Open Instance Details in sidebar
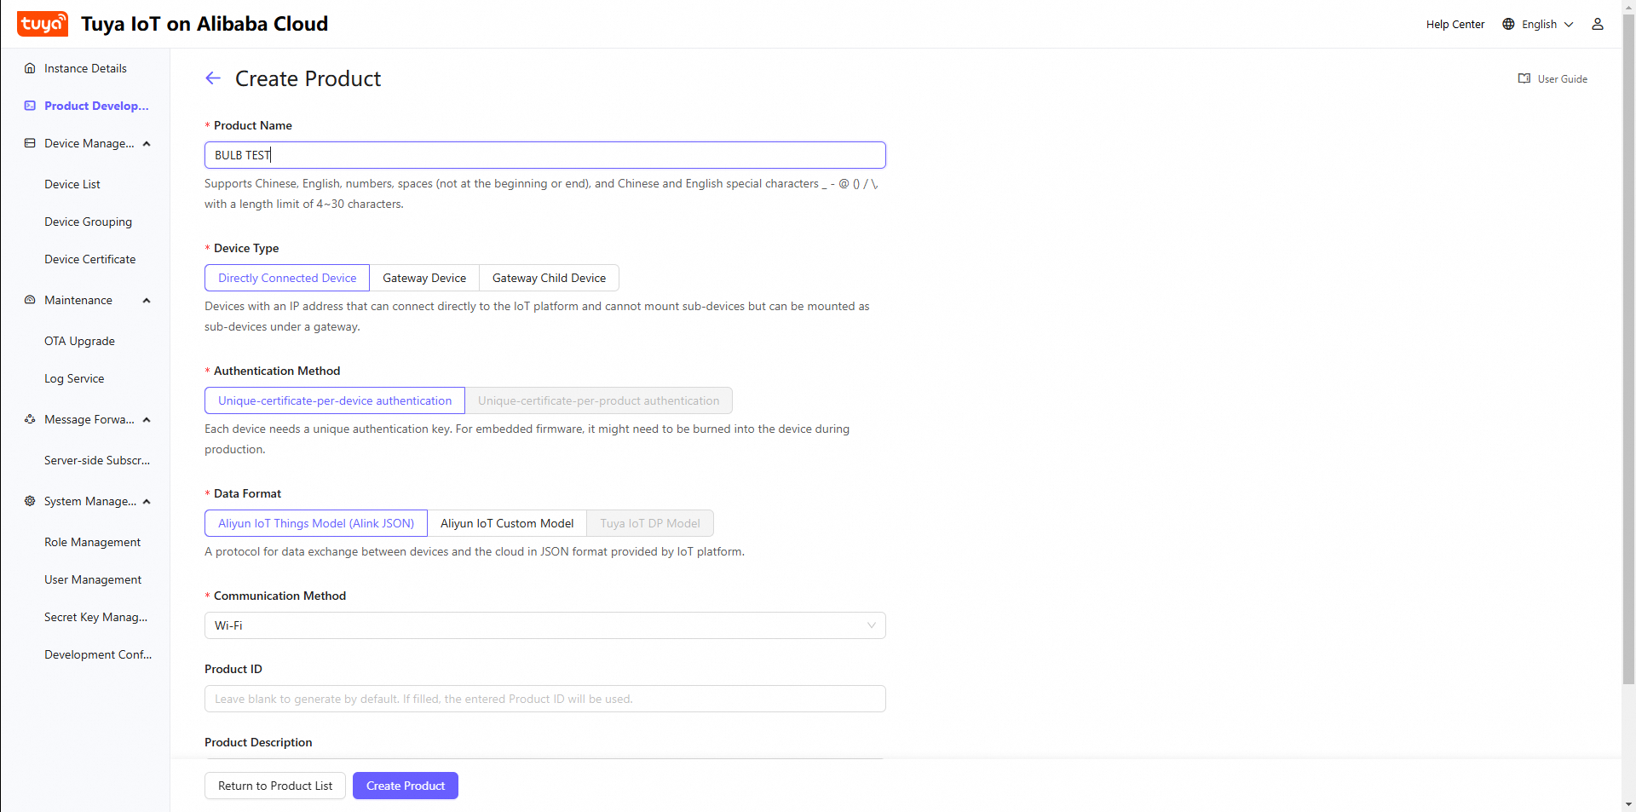 [x=85, y=68]
